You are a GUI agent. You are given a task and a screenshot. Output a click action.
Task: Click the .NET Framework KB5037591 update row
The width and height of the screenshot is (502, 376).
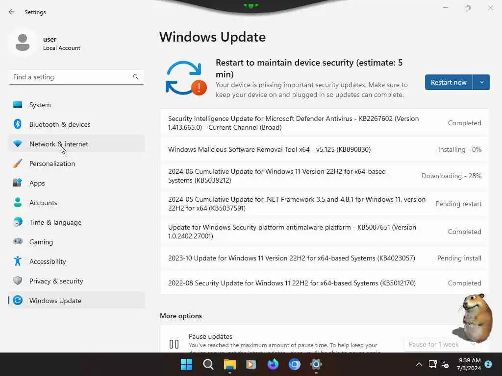325,203
